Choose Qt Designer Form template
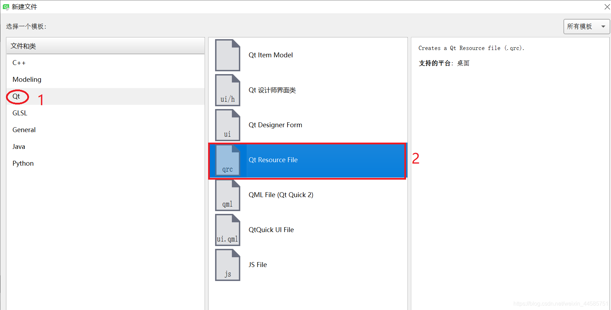This screenshot has width=611, height=310. 308,125
